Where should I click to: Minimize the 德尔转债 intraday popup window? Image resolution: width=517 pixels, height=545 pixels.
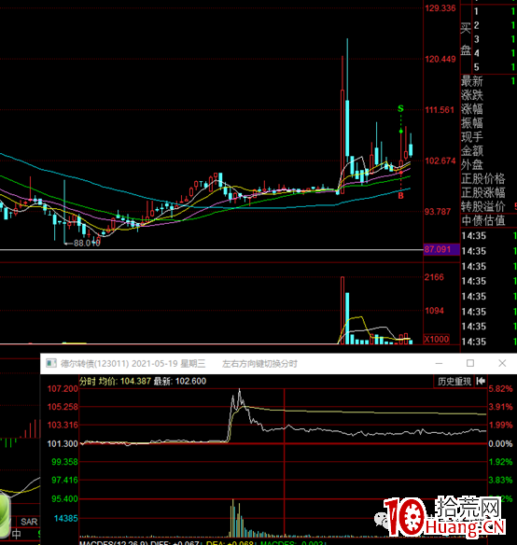coord(439,363)
